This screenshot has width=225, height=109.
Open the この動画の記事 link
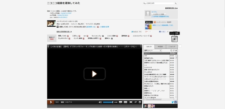coord(104,27)
